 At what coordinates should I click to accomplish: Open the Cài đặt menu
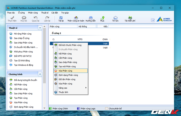[55, 13]
